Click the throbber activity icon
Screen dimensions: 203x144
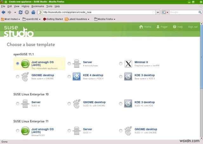click(x=201, y=6)
